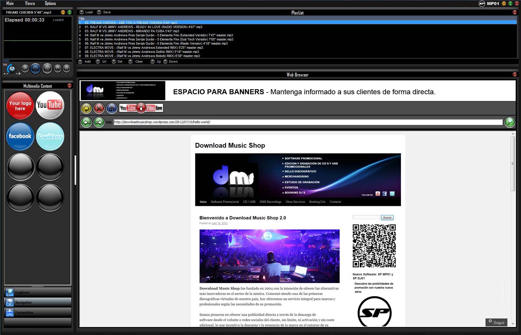Navigate forward with the green Forward arrow

(99, 122)
